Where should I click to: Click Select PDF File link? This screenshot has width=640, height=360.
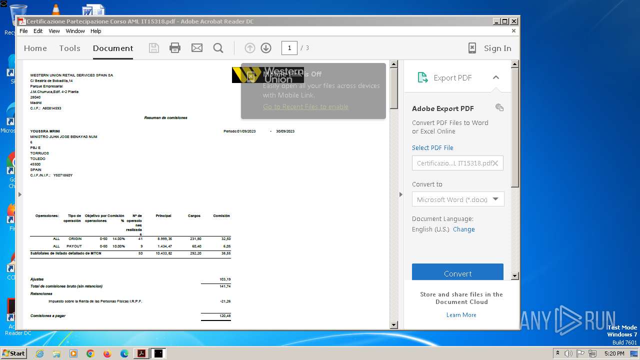click(x=432, y=147)
